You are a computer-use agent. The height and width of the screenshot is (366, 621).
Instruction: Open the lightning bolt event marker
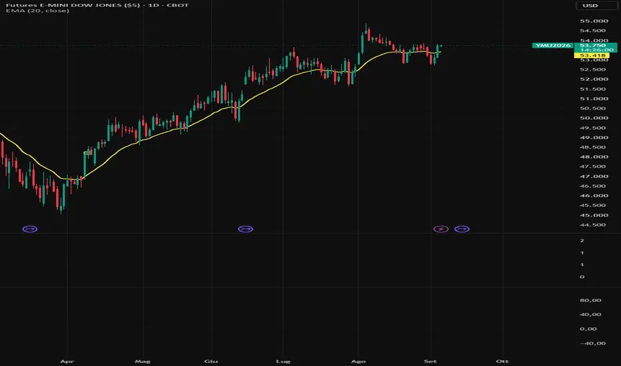point(441,229)
